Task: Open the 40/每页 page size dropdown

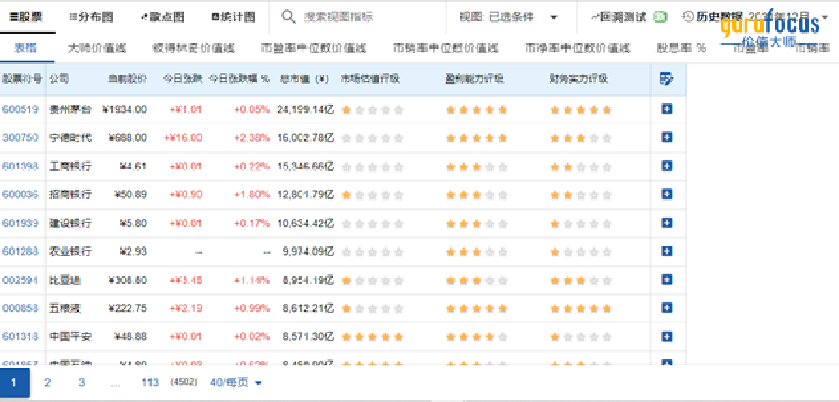Action: pyautogui.click(x=236, y=382)
